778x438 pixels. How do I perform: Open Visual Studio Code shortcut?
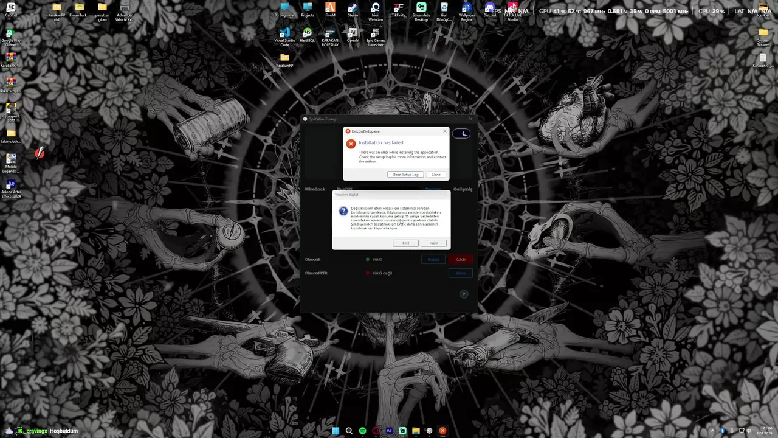[x=284, y=36]
